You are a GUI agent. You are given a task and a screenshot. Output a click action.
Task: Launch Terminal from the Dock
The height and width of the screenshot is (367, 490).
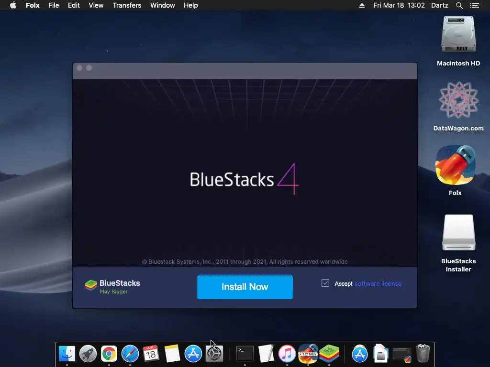[x=245, y=354]
